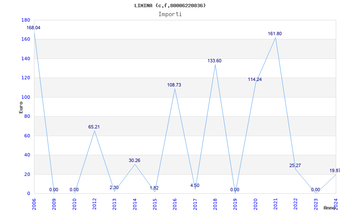This screenshot has width=340, height=212.
Task: Click the 180 tick on Euro axis
Action: (x=25, y=20)
